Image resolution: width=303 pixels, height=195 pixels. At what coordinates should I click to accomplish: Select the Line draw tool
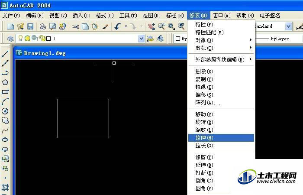[x=5, y=54]
